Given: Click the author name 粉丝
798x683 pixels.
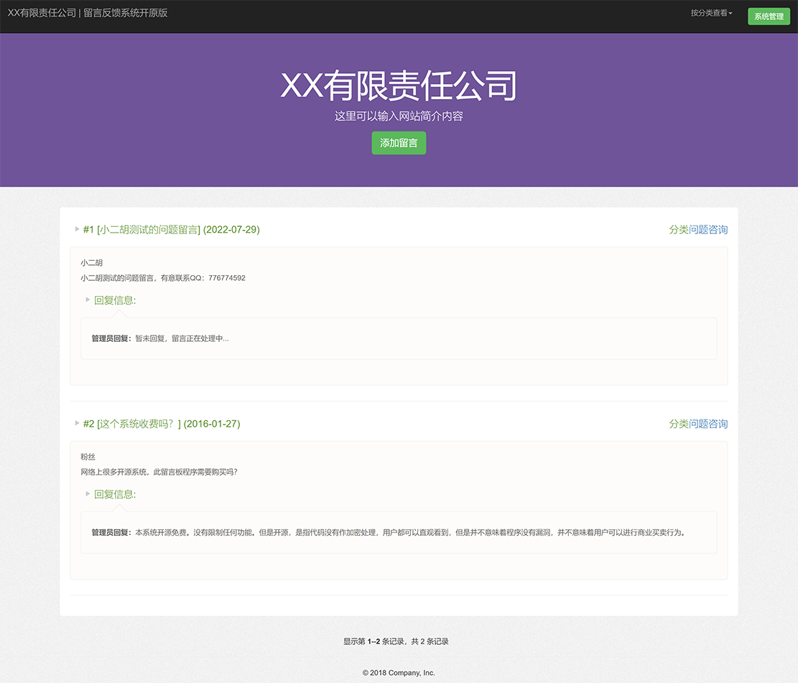Looking at the screenshot, I should (88, 457).
